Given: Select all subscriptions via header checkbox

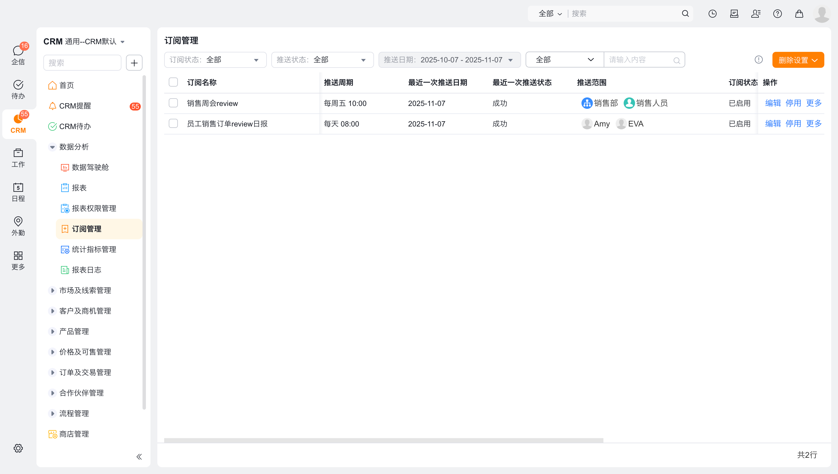Looking at the screenshot, I should coord(173,82).
